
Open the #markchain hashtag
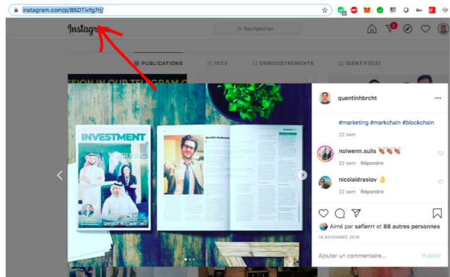tap(385, 122)
